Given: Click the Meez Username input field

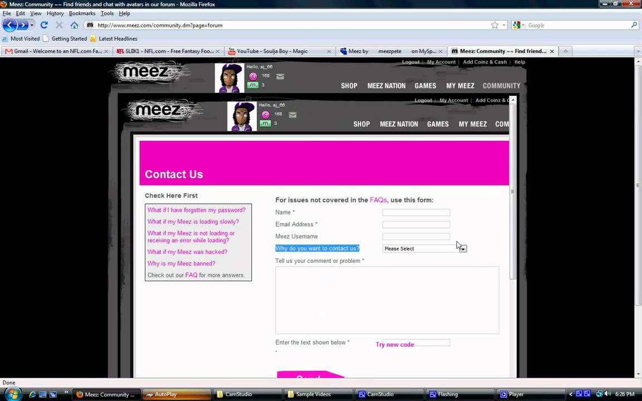Looking at the screenshot, I should (x=416, y=237).
